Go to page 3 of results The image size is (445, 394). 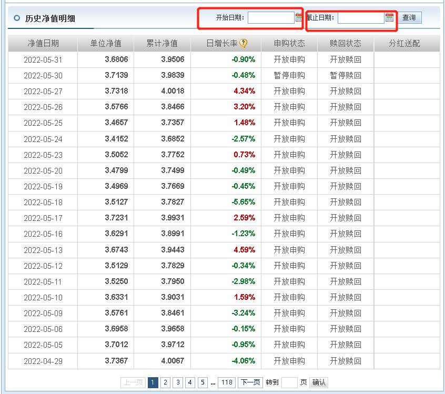[177, 382]
